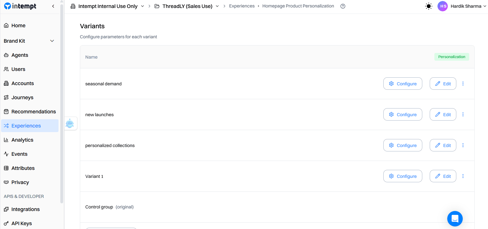
Task: Open the Intempt Internal Use Only dropdown
Action: (x=142, y=6)
